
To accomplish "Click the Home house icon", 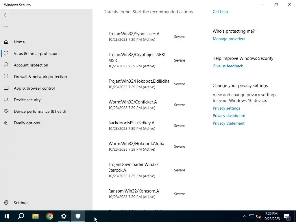I will pos(6,42).
